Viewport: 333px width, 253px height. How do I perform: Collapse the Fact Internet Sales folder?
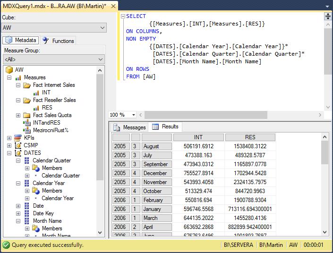point(18,85)
